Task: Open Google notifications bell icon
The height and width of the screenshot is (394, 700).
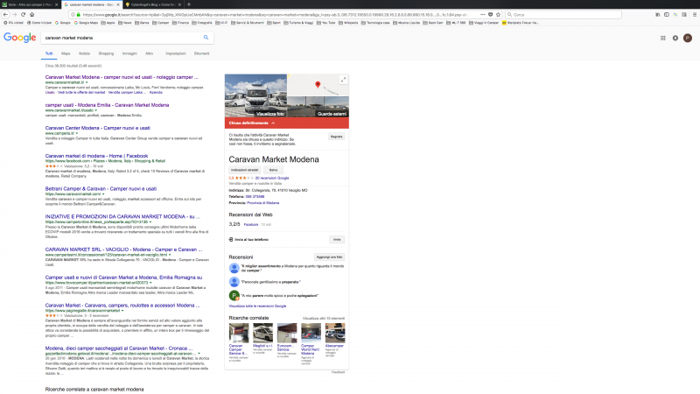Action: (x=675, y=39)
